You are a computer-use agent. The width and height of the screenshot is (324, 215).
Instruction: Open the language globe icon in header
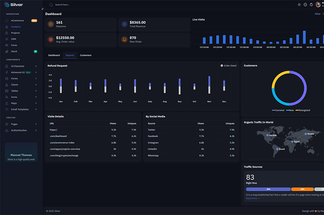point(305,4)
